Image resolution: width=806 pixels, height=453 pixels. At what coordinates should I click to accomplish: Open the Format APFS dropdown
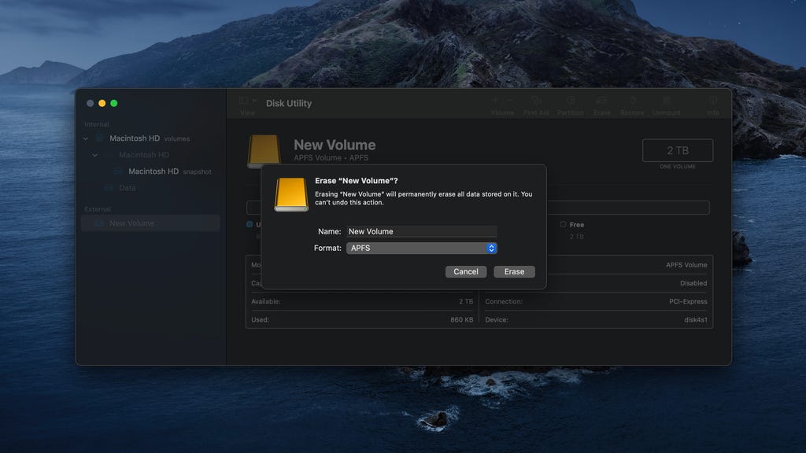coord(422,248)
